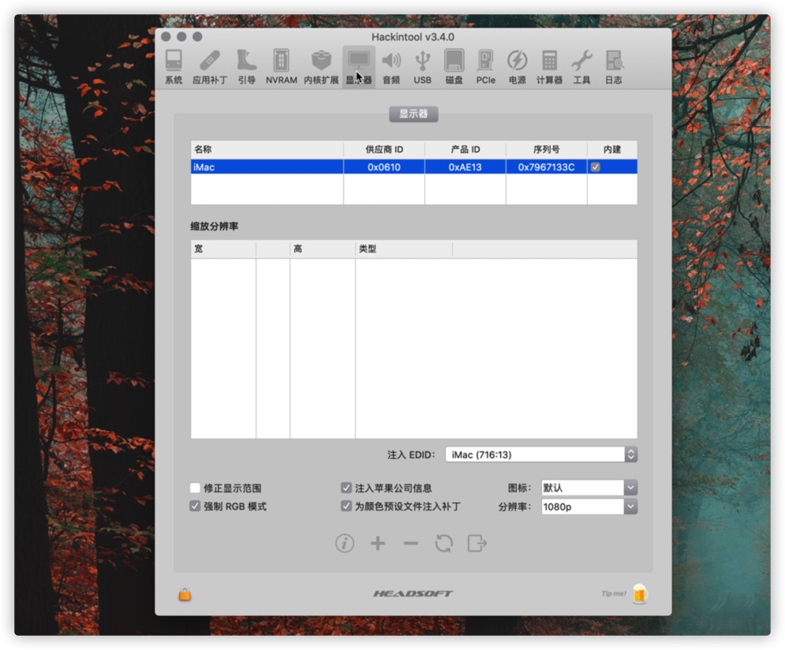This screenshot has height=650, width=785.
Task: Click the 显示器 tab label
Action: [x=413, y=114]
